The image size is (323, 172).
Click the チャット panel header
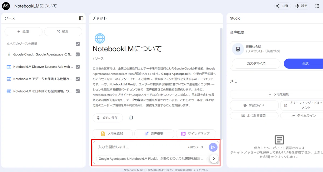pos(100,18)
